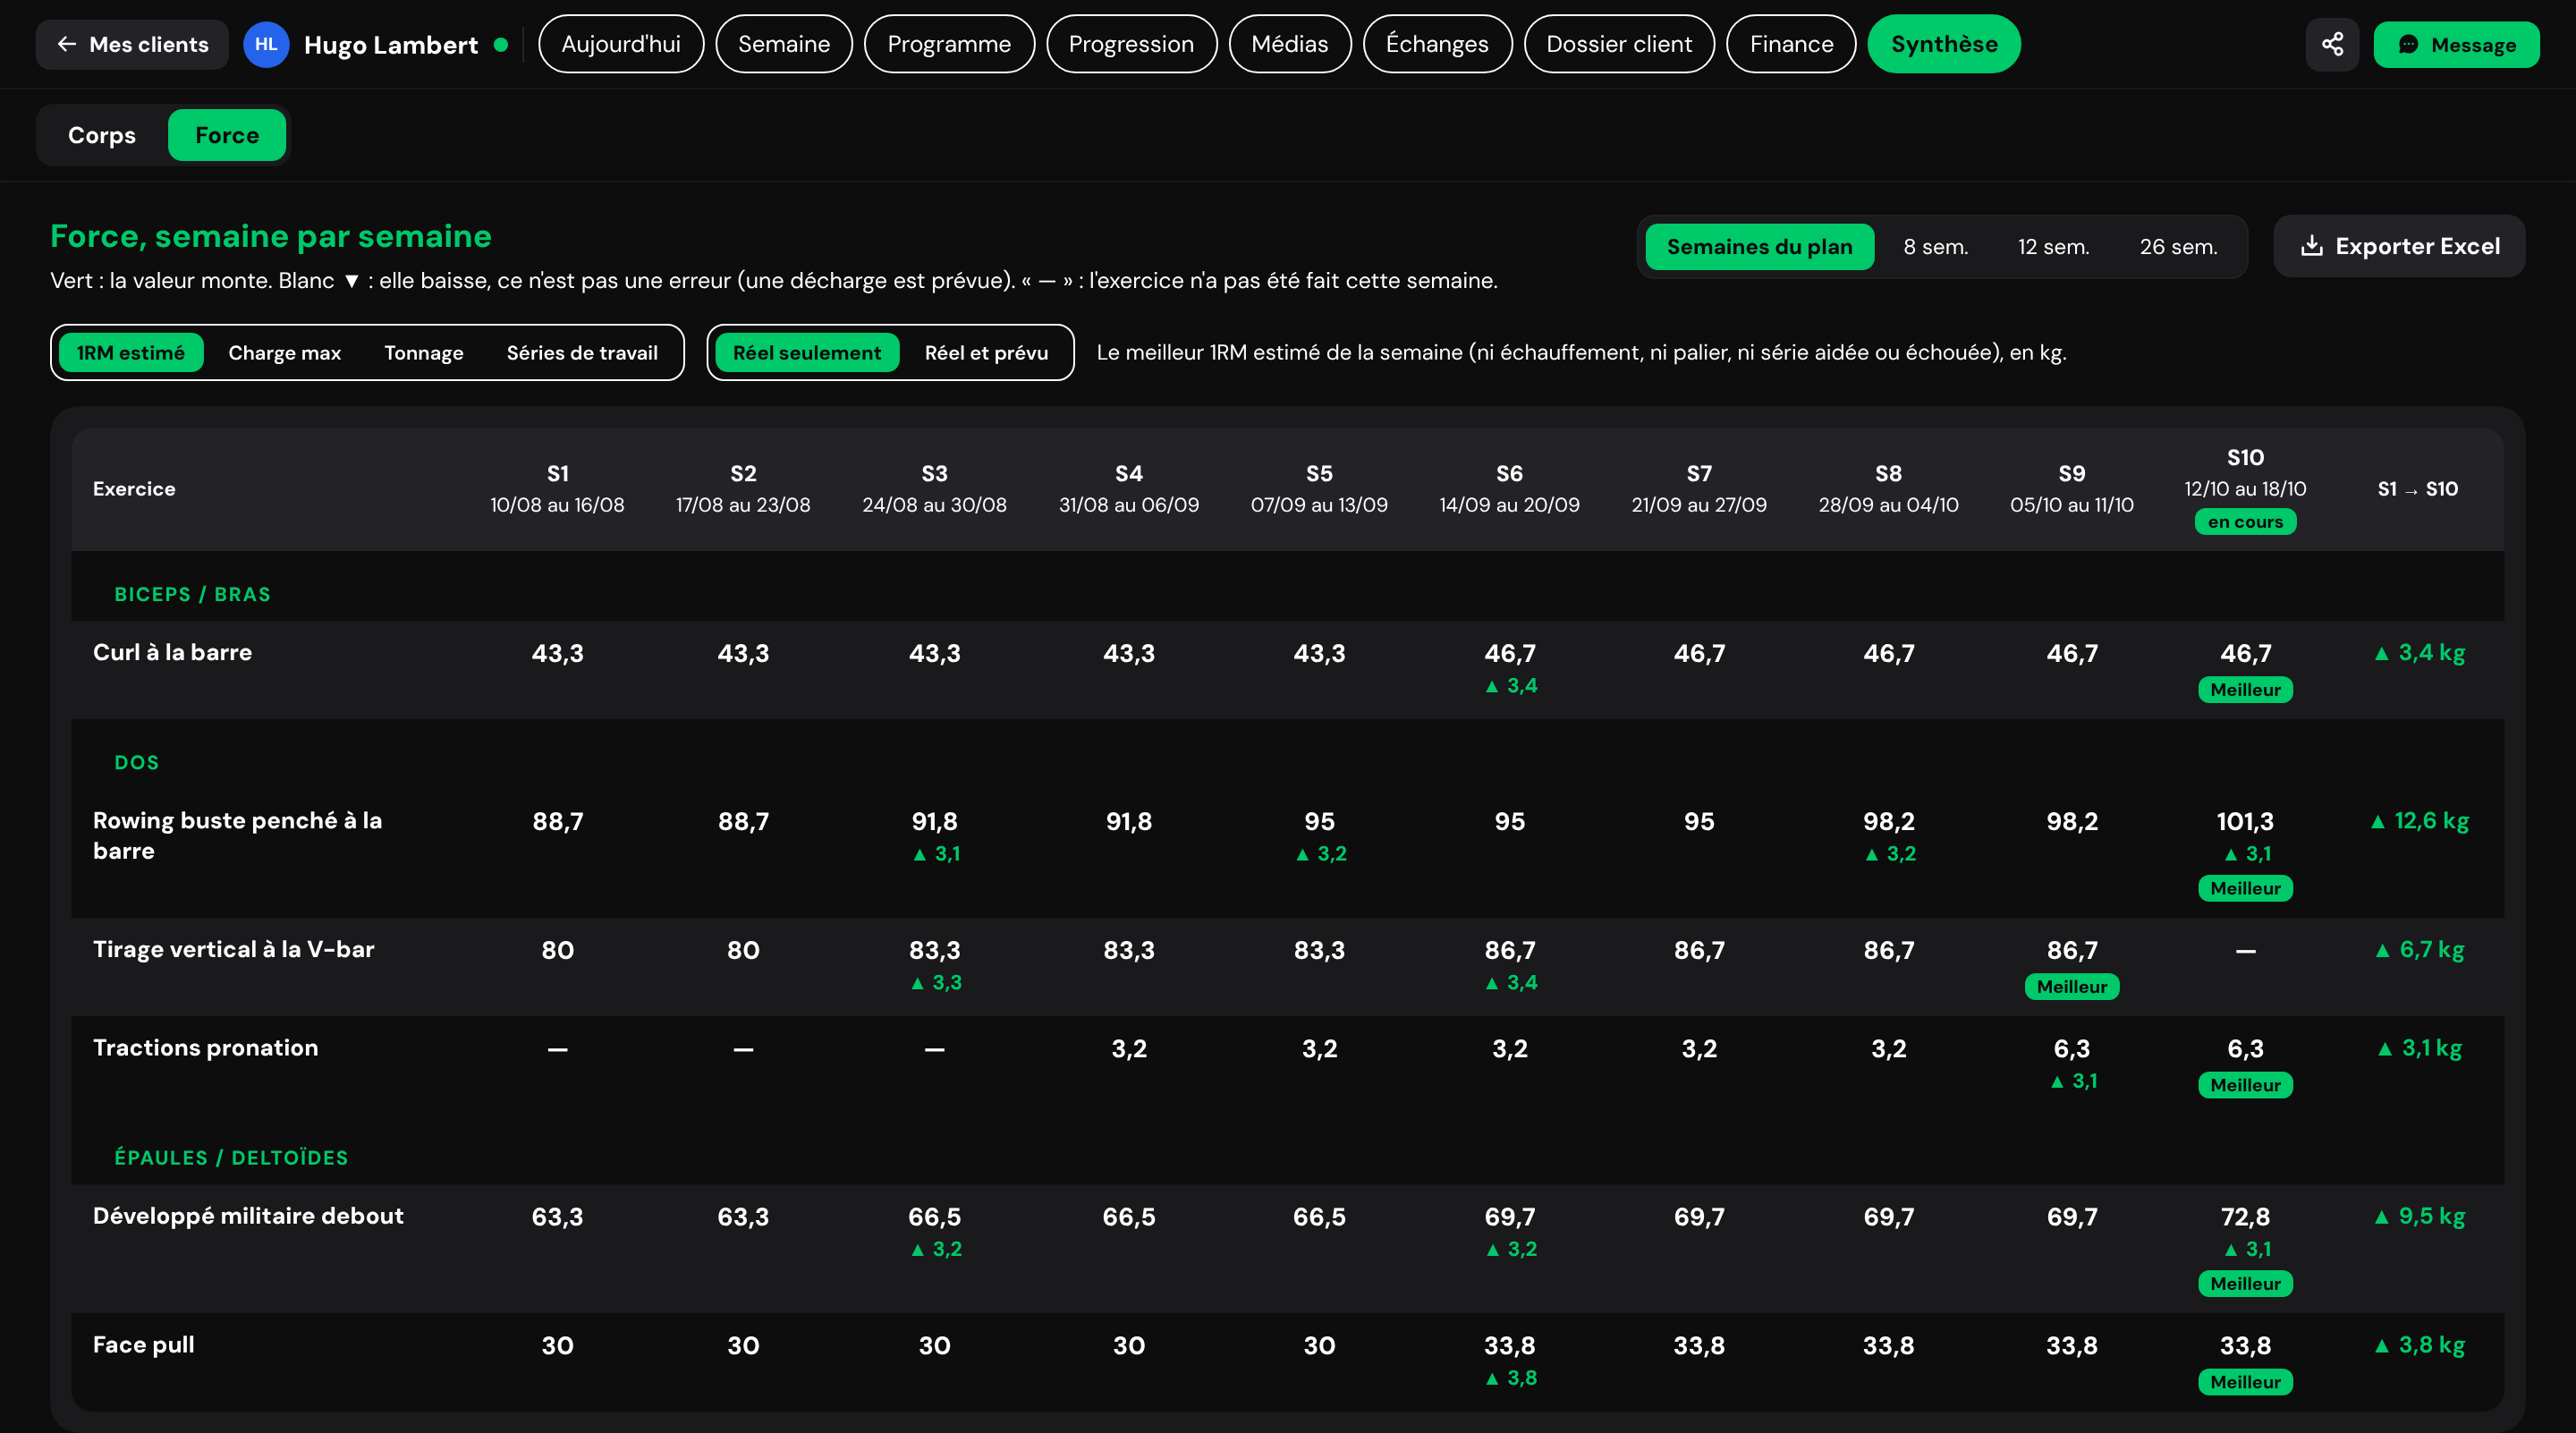Open the Message chat button

point(2456,44)
